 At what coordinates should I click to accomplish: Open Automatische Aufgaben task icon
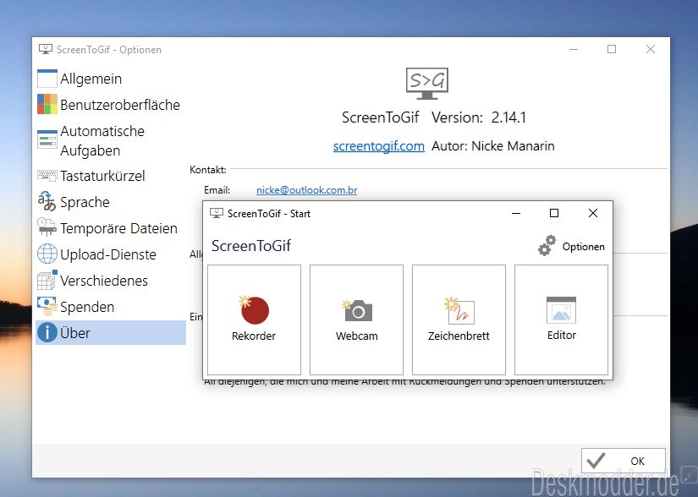tap(47, 139)
